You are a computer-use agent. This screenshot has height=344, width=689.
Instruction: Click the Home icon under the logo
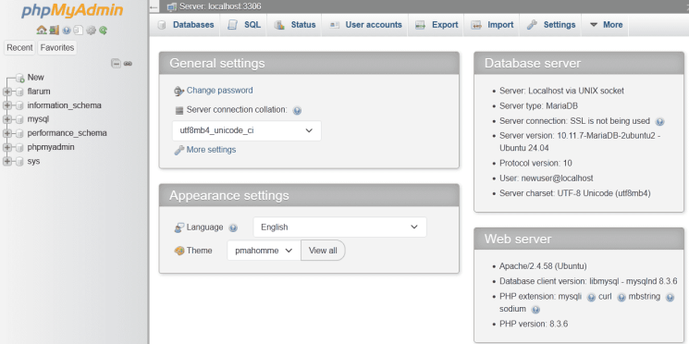pos(42,30)
